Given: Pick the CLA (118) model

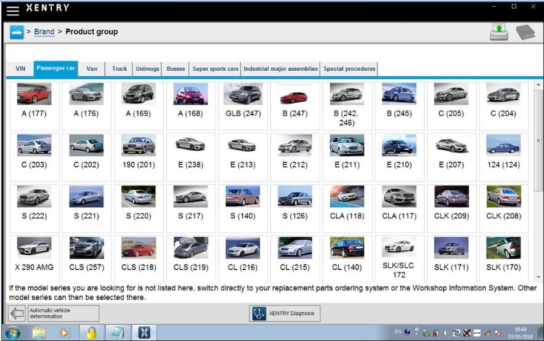Looking at the screenshot, I should 347,208.
